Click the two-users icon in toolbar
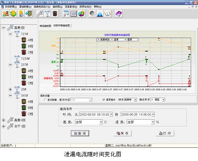Image resolution: width=198 pixels, height=161 pixels. click(6, 14)
